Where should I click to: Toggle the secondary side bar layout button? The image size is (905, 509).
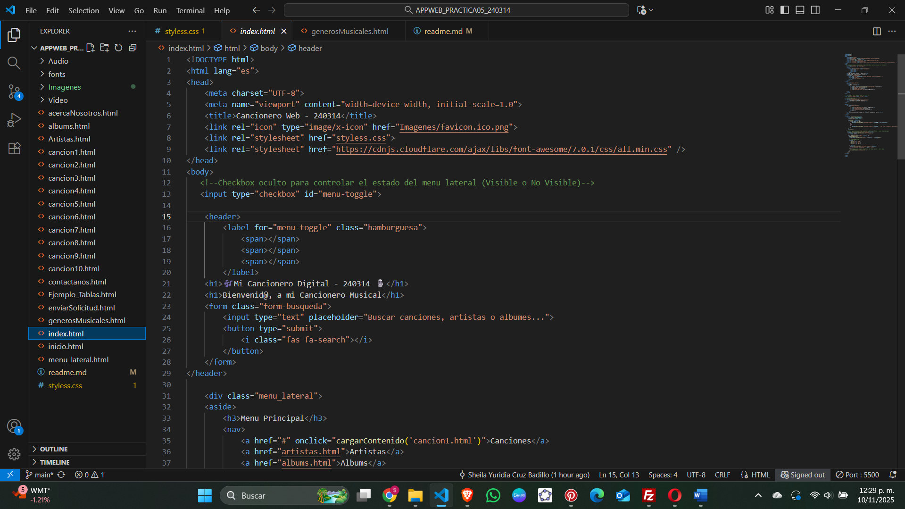click(815, 10)
